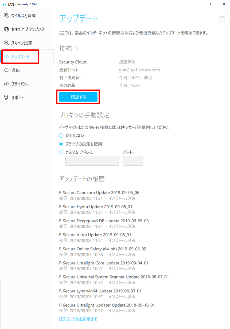The height and width of the screenshot is (329, 230).
Task: Click the globe icon for セキュア ブラウジング
Action: tap(6, 29)
